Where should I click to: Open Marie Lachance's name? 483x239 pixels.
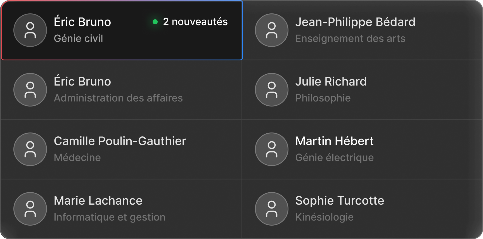[98, 201]
